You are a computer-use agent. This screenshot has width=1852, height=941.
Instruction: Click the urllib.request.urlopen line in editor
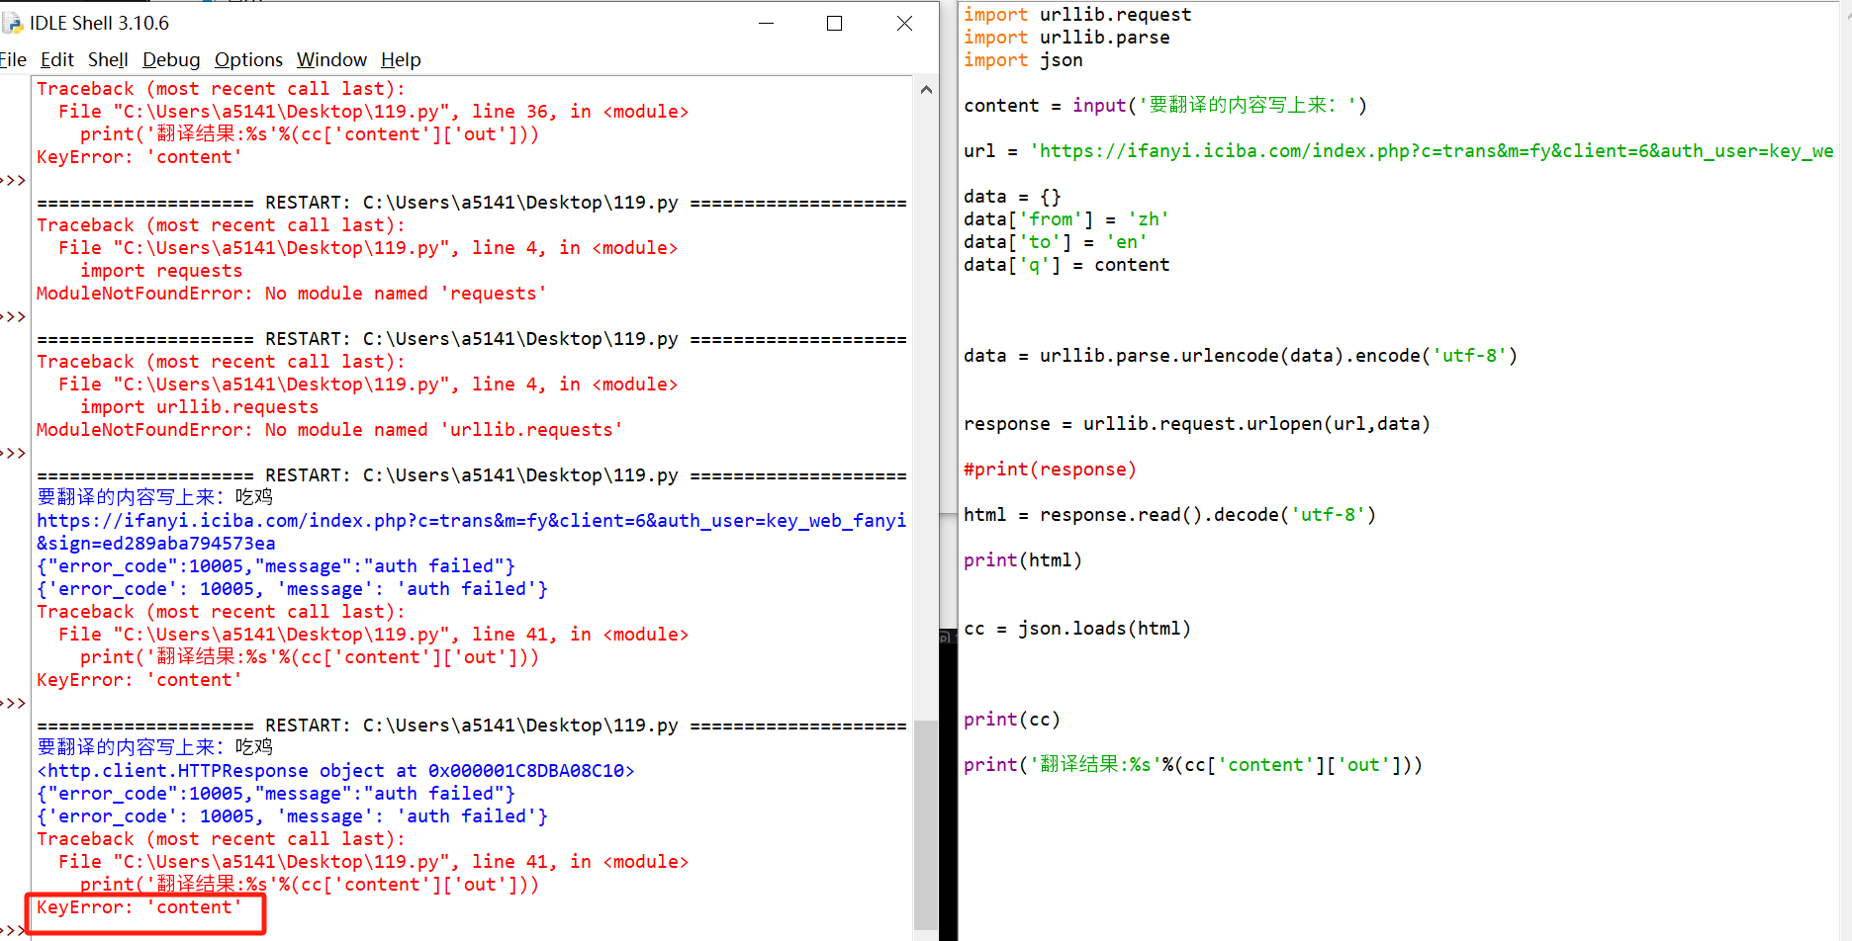pos(1197,424)
